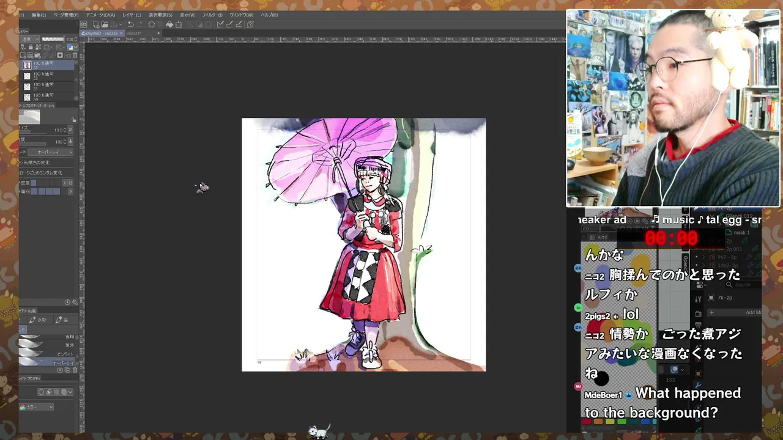
Task: Open the layer blending mode dropdown (通常)
Action: [29, 39]
